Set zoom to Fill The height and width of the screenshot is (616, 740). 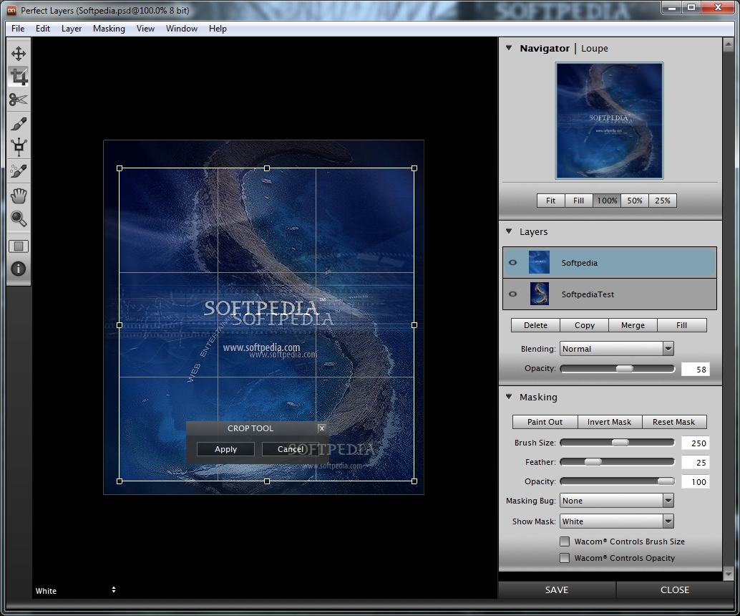tap(578, 201)
